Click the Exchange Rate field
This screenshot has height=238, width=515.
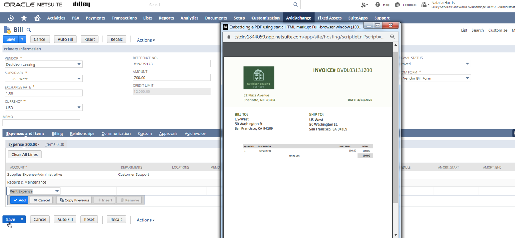43,93
